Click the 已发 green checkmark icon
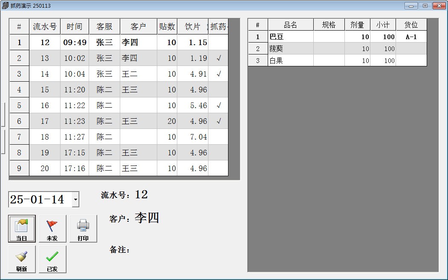The image size is (448, 280). coord(52,259)
